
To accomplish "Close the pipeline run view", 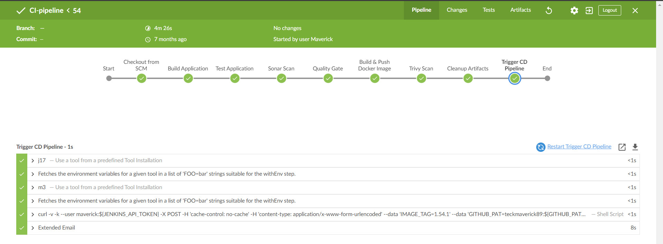I will pyautogui.click(x=635, y=10).
